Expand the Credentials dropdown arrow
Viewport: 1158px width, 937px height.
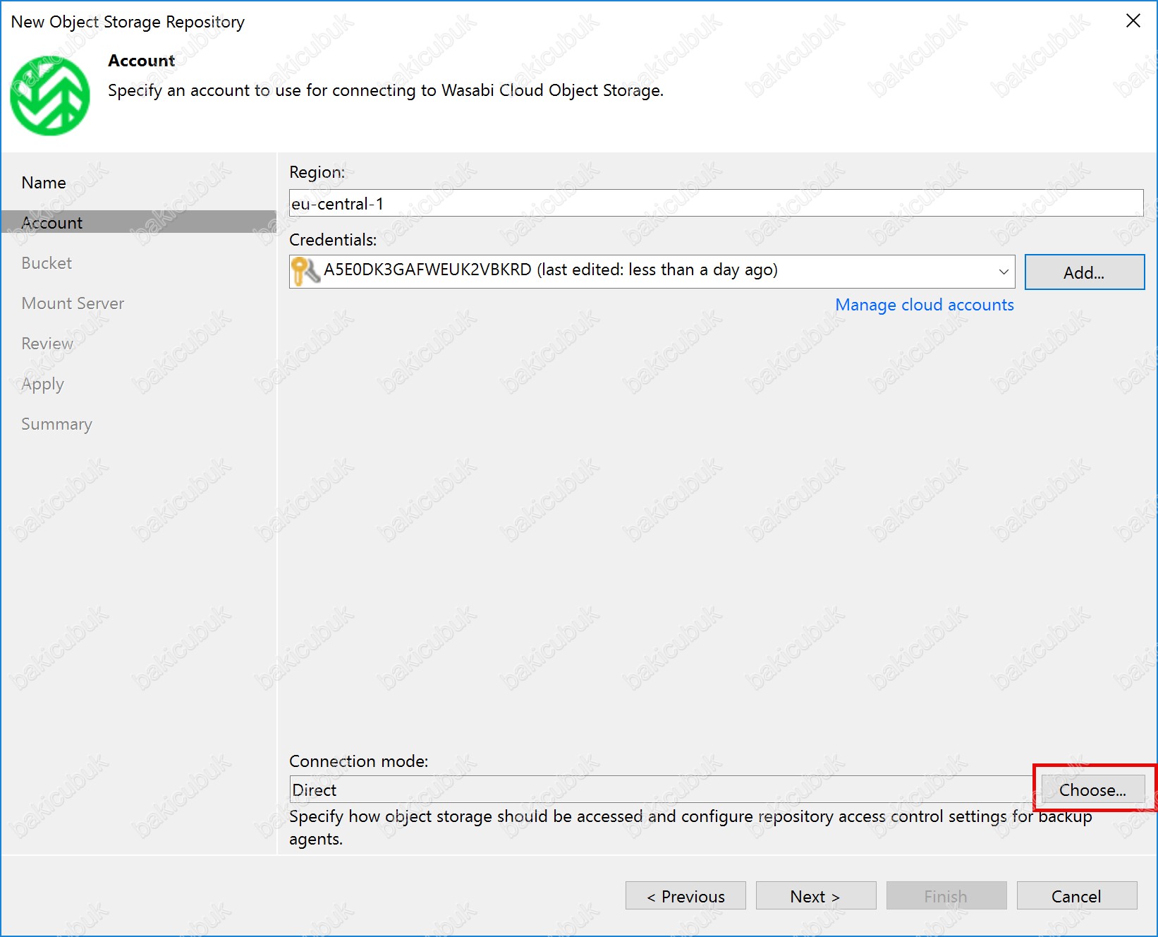1003,272
